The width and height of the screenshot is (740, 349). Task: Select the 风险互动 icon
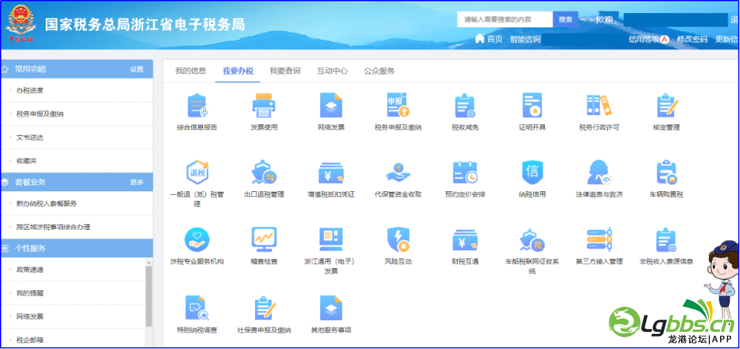398,239
